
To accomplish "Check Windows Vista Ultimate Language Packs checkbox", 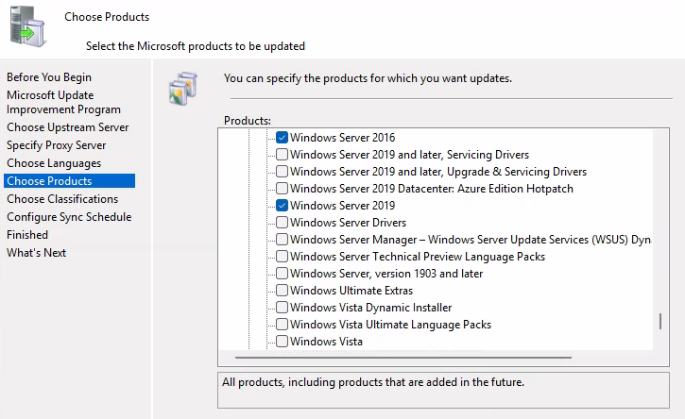I will (282, 325).
